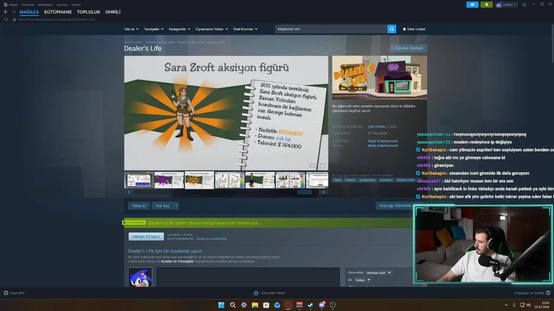Expand the Tavsiyeler dropdown
The image size is (554, 311).
pyautogui.click(x=154, y=29)
